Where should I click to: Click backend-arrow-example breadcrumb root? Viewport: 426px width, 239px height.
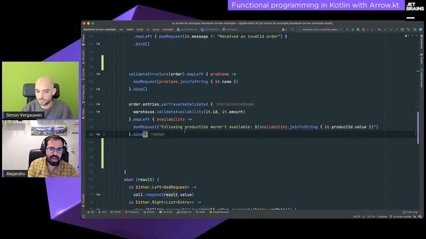(x=100, y=29)
